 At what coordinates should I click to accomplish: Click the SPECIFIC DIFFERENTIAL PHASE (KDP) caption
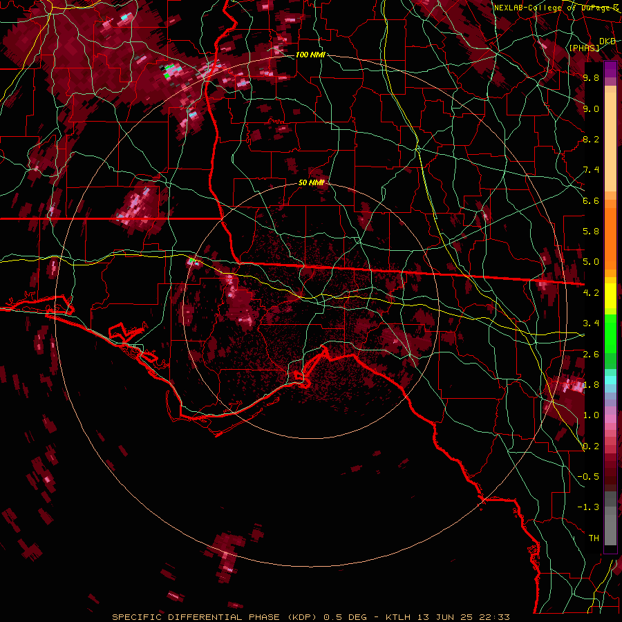click(216, 617)
